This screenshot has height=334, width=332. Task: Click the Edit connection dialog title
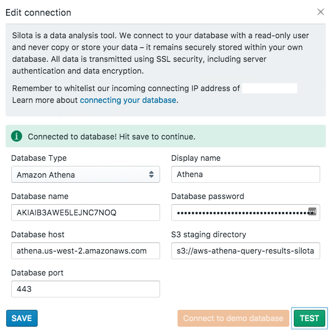pos(38,12)
